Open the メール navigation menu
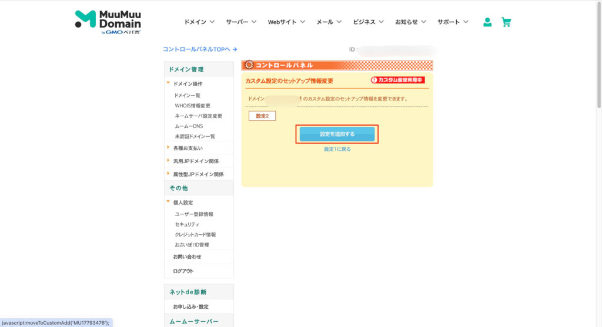 329,22
